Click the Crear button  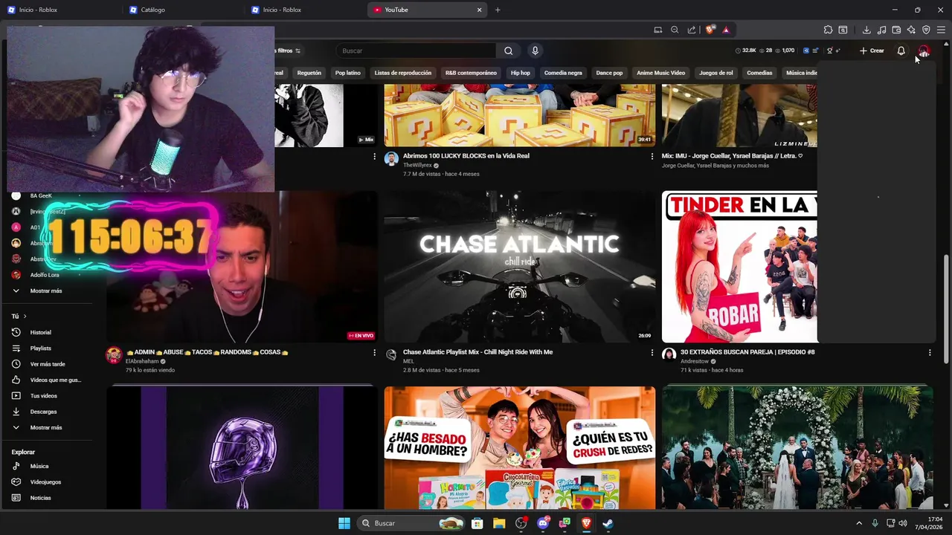coord(872,51)
